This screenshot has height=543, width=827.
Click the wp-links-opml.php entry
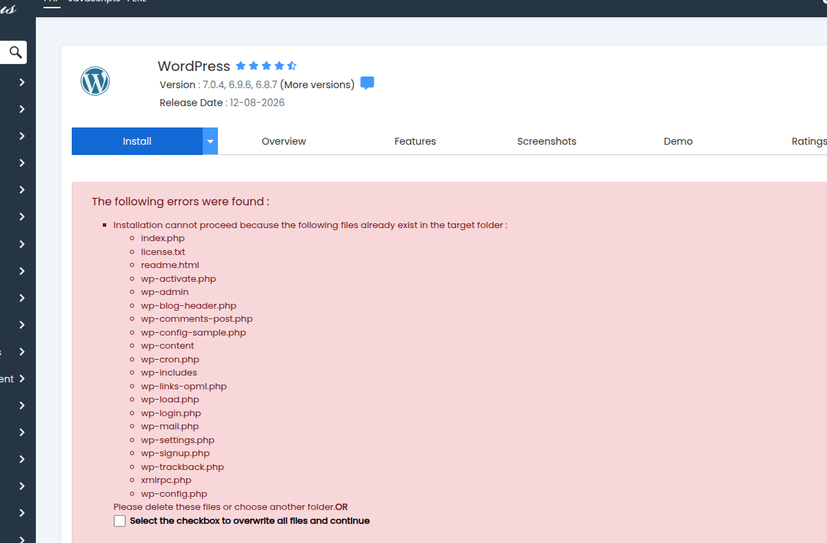coord(183,386)
